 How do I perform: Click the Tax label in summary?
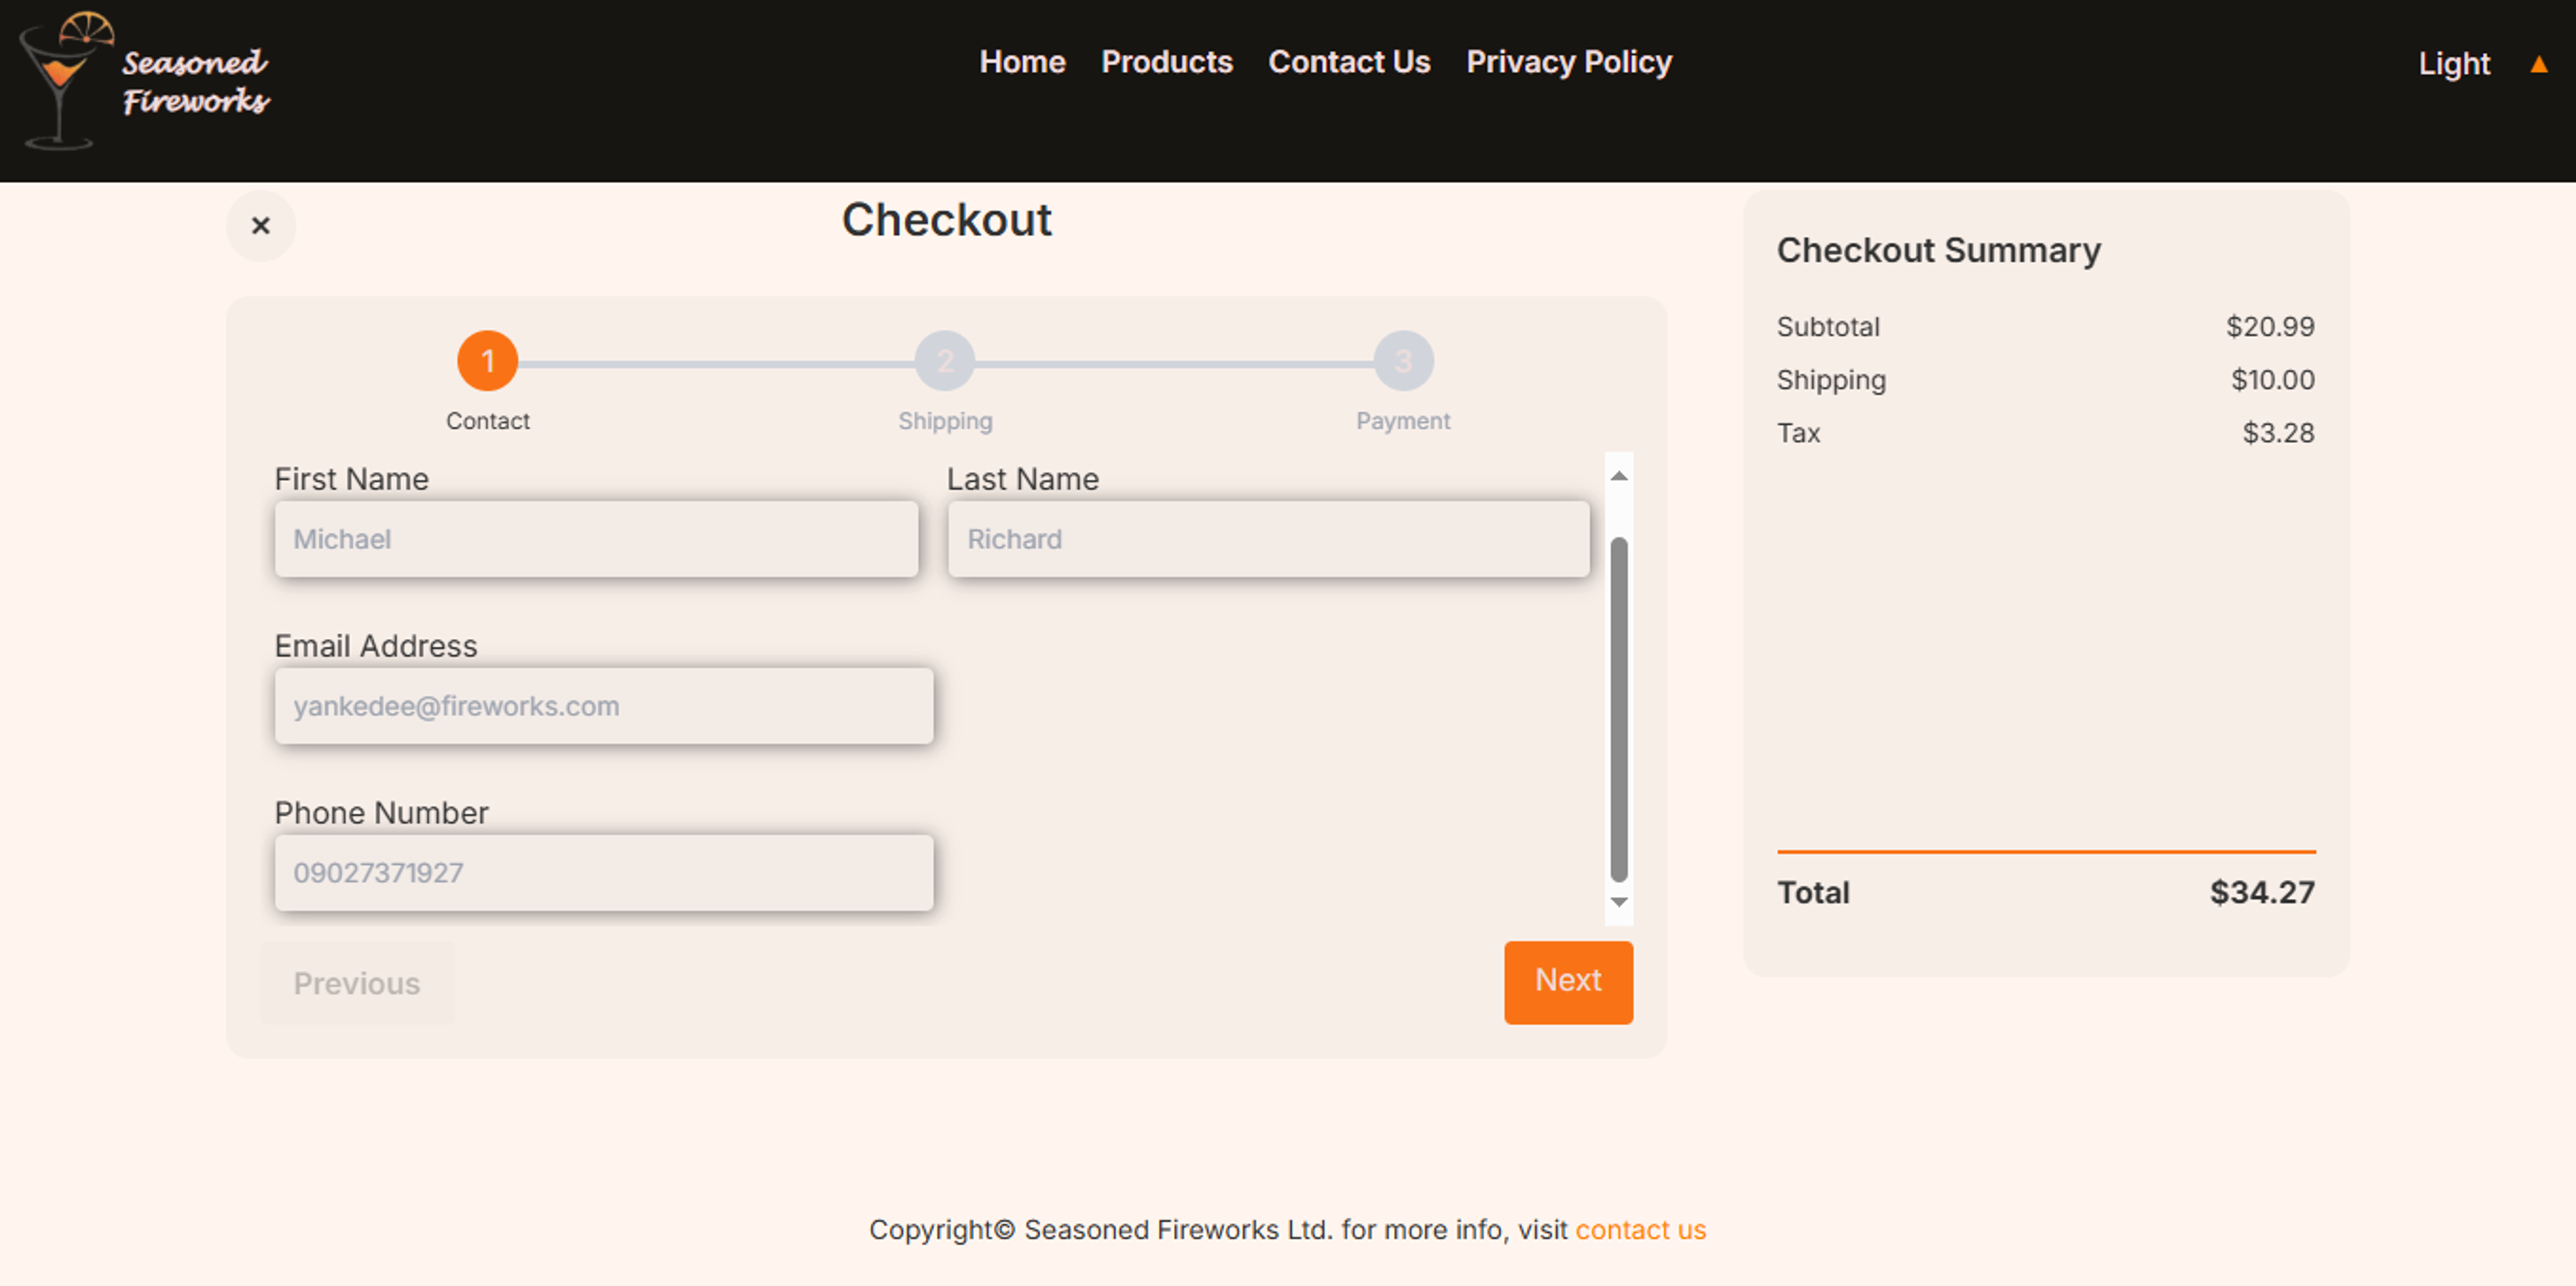coord(1798,433)
